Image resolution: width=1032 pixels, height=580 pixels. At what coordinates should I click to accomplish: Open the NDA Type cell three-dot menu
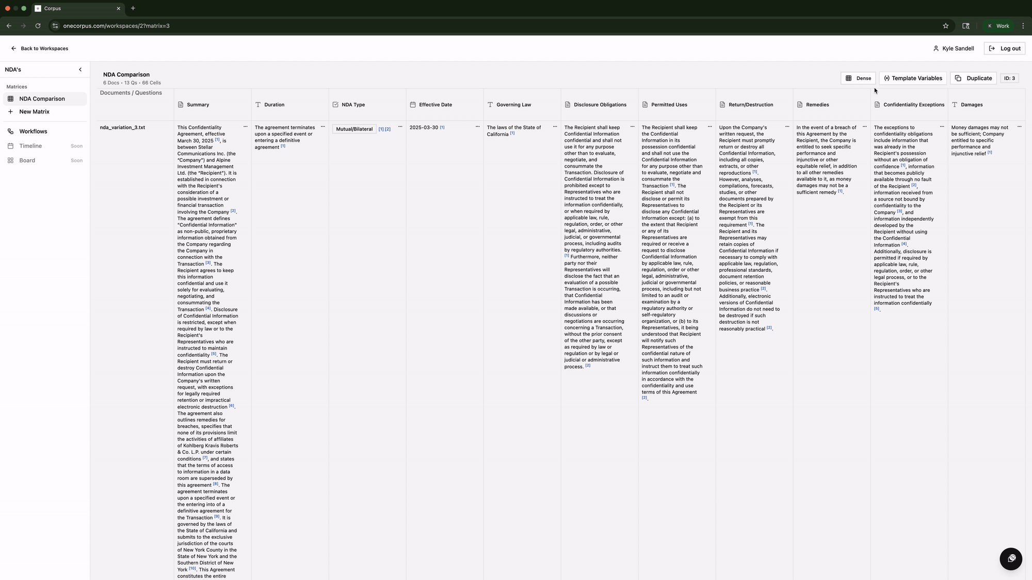(400, 127)
